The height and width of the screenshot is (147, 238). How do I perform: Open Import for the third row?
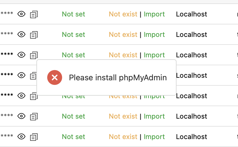point(154,55)
